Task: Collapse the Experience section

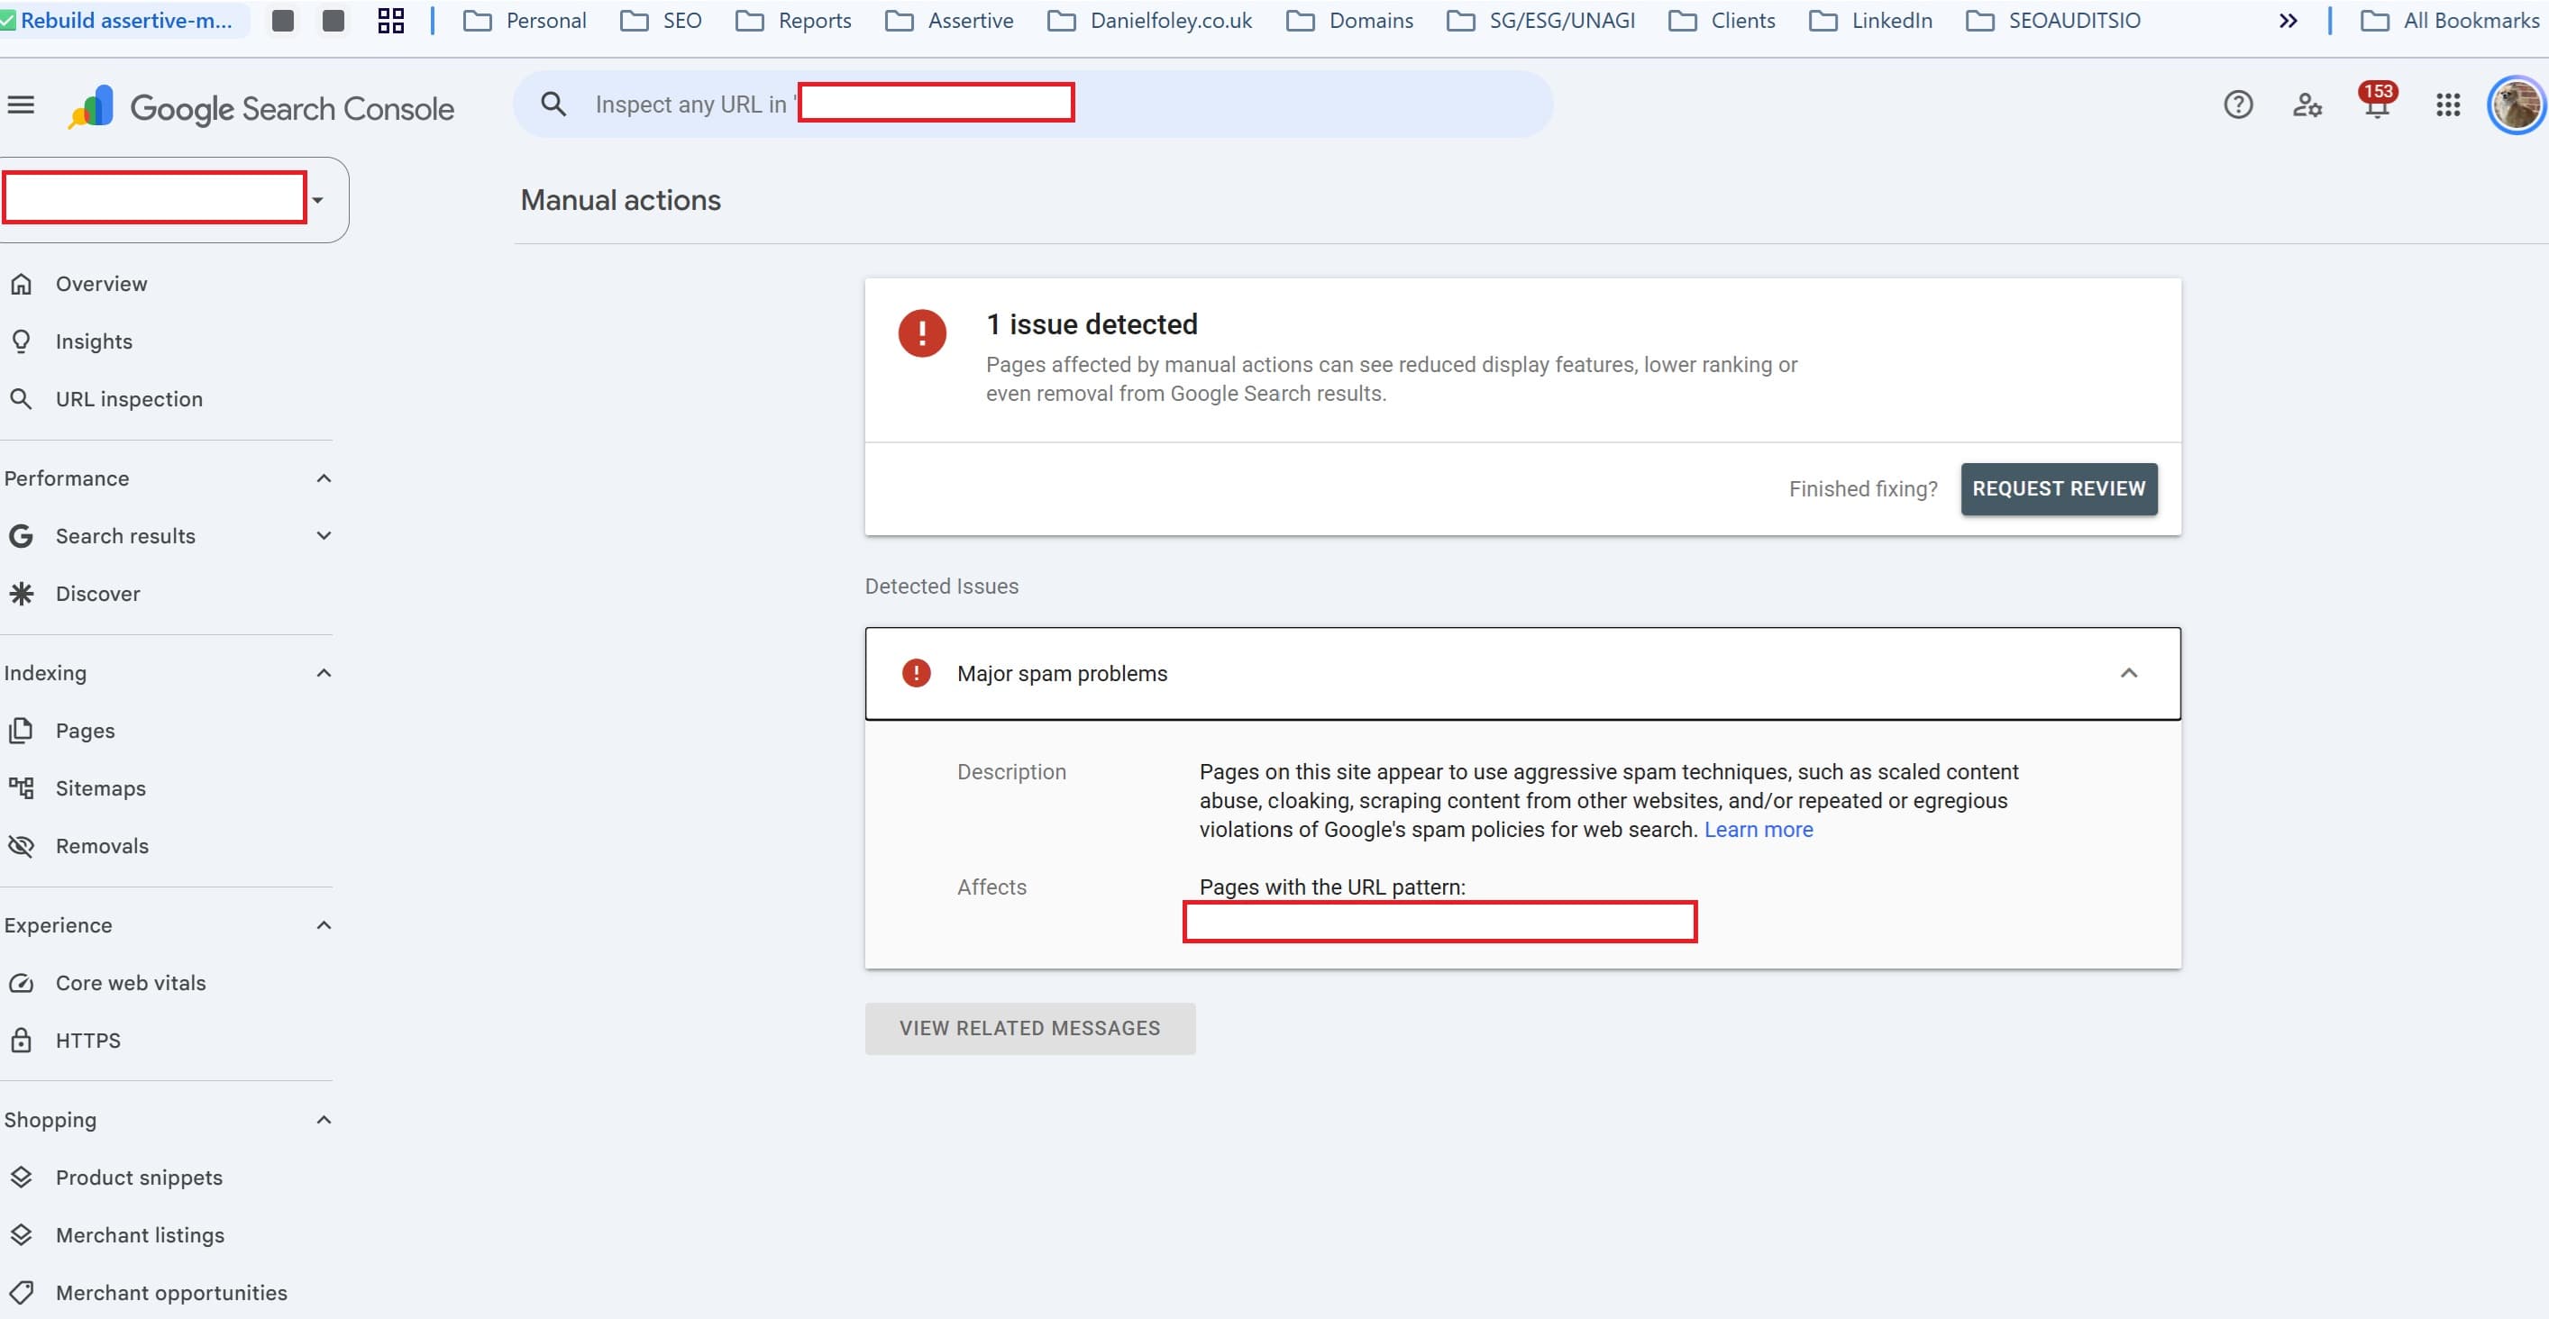Action: (324, 925)
